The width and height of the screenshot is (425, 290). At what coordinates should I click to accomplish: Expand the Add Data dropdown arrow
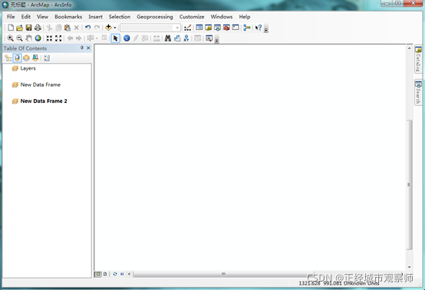(x=114, y=28)
